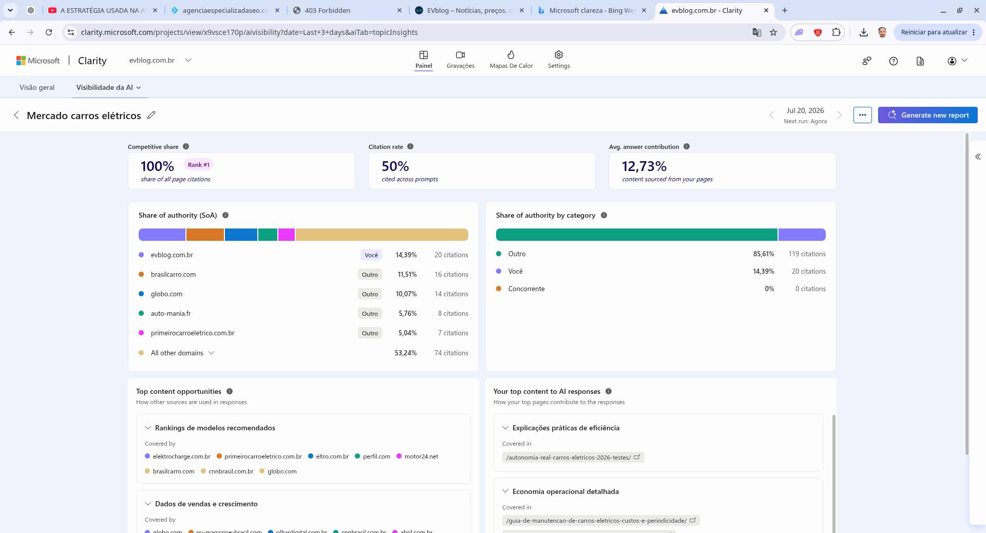Click the purple evblog.com.br bar segment
This screenshot has height=533, width=986.
(162, 235)
